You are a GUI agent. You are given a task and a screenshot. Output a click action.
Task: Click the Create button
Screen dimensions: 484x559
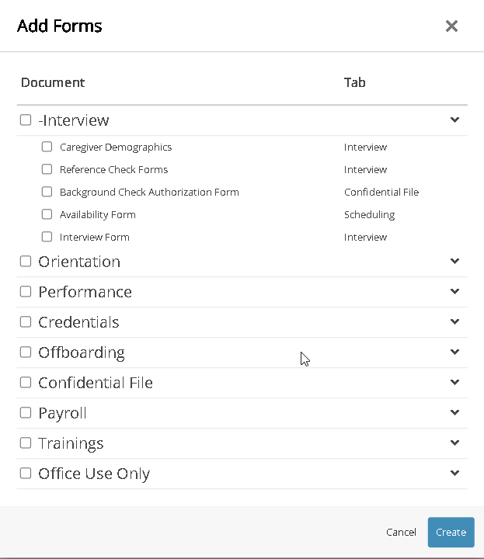pyautogui.click(x=451, y=532)
